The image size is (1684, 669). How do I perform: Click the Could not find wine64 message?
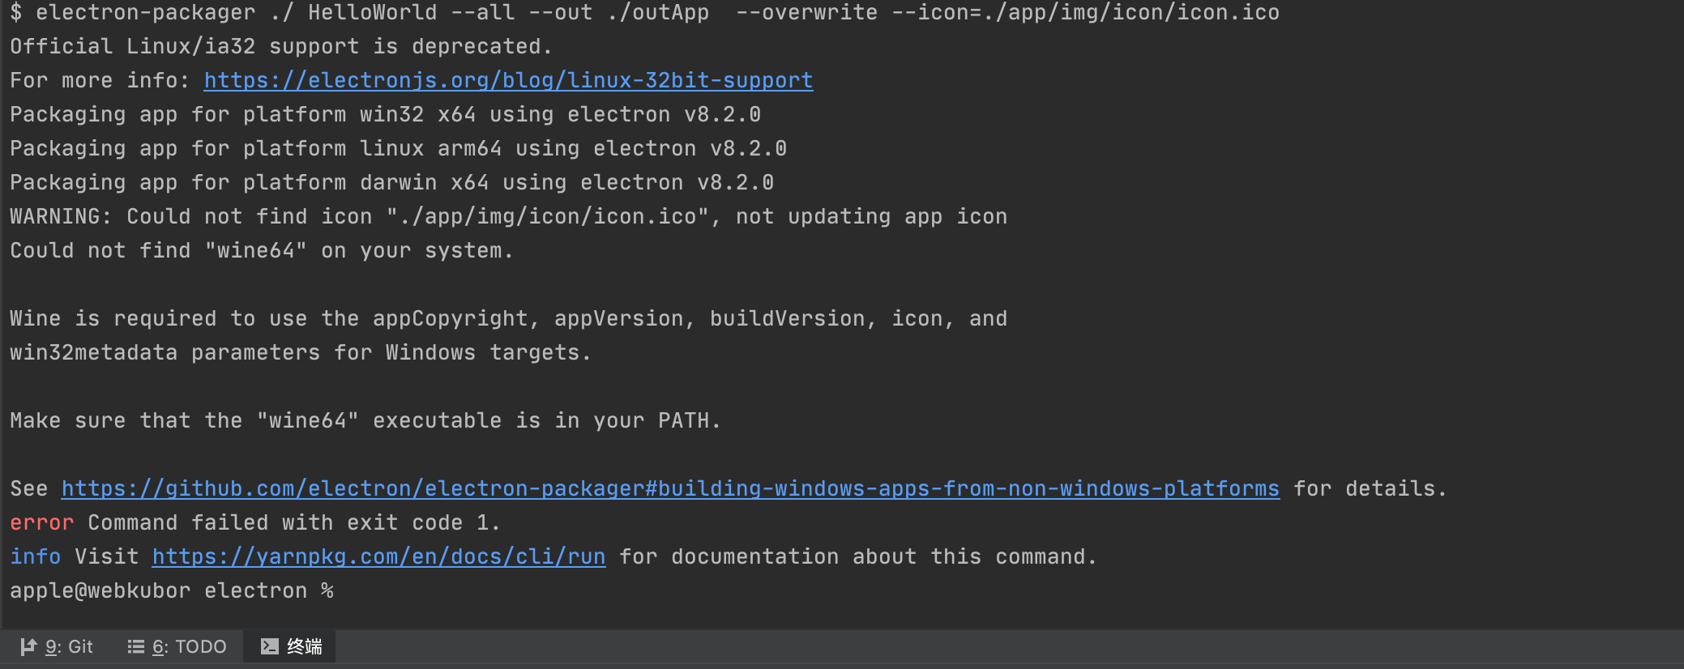(262, 250)
